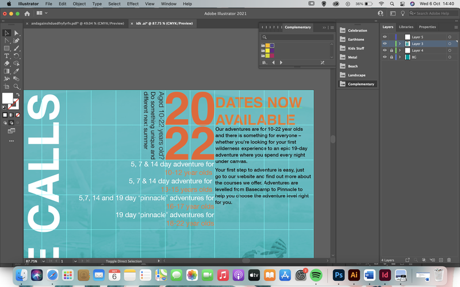
Task: Unlock Layer 4 with lock icon
Action: tap(392, 51)
